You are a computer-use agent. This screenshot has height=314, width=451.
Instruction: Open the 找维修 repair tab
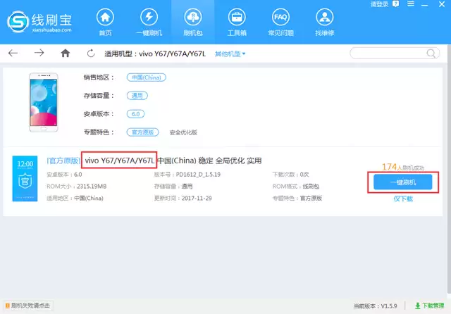324,22
